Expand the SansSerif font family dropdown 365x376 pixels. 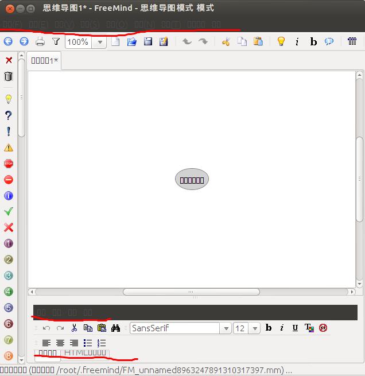pyautogui.click(x=226, y=328)
